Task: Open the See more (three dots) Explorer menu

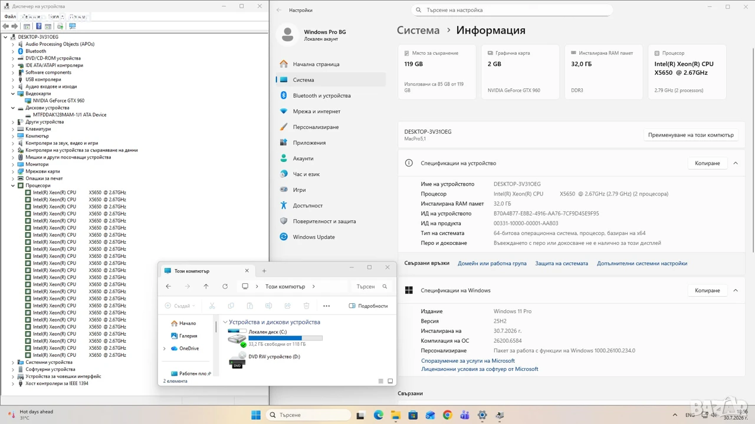Action: (x=326, y=306)
